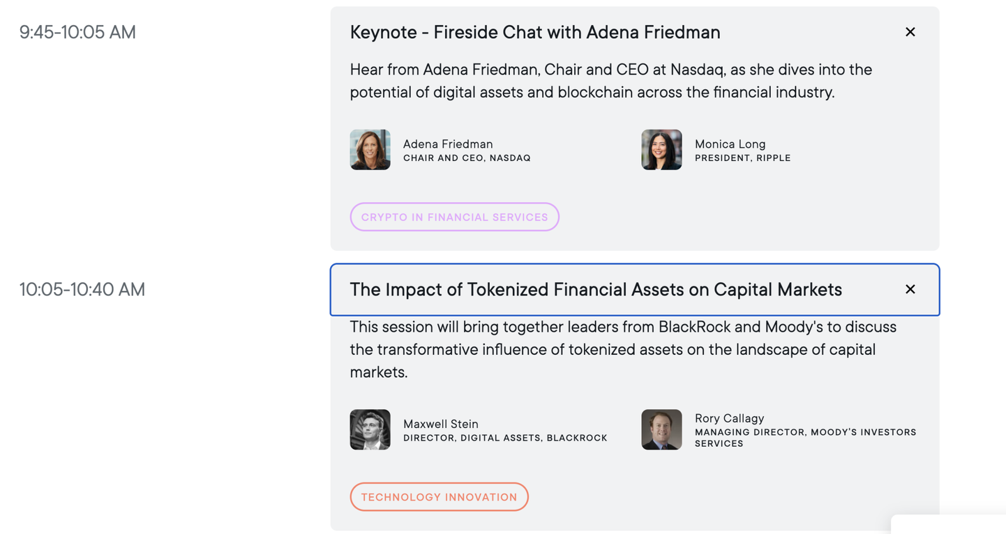Select the TECHNOLOGY INNOVATION tag
1006x534 pixels.
click(439, 496)
